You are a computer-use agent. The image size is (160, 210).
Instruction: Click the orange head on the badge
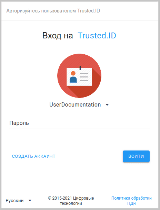(73, 73)
